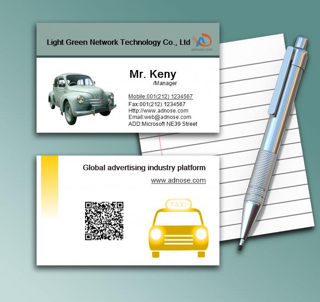Click the Http://www.adnose.com line

158,111
